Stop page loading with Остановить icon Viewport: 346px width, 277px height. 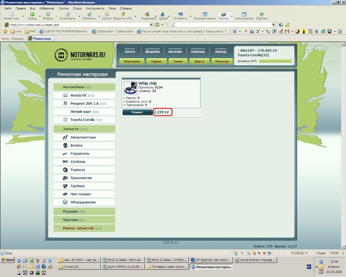[x=67, y=15]
